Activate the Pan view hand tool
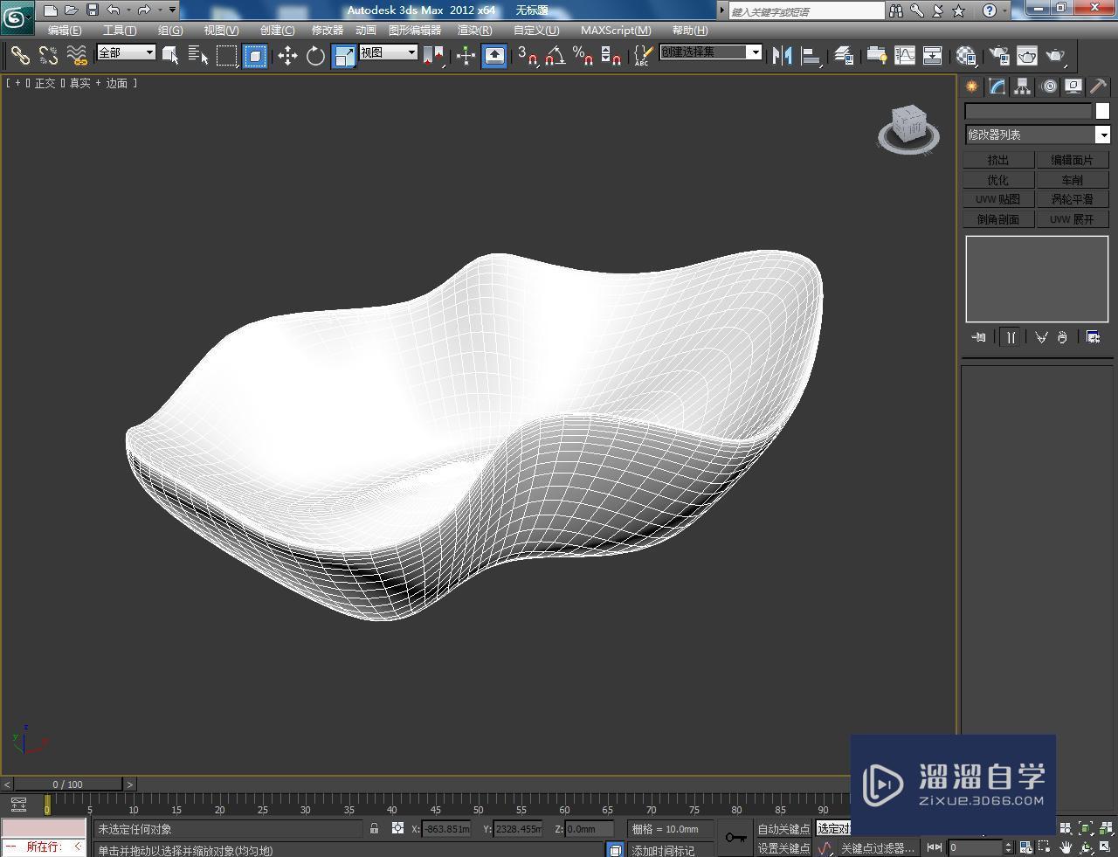The image size is (1118, 857). click(1066, 847)
